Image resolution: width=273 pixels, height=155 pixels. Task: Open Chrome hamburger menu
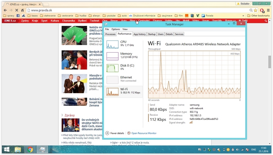point(268,10)
